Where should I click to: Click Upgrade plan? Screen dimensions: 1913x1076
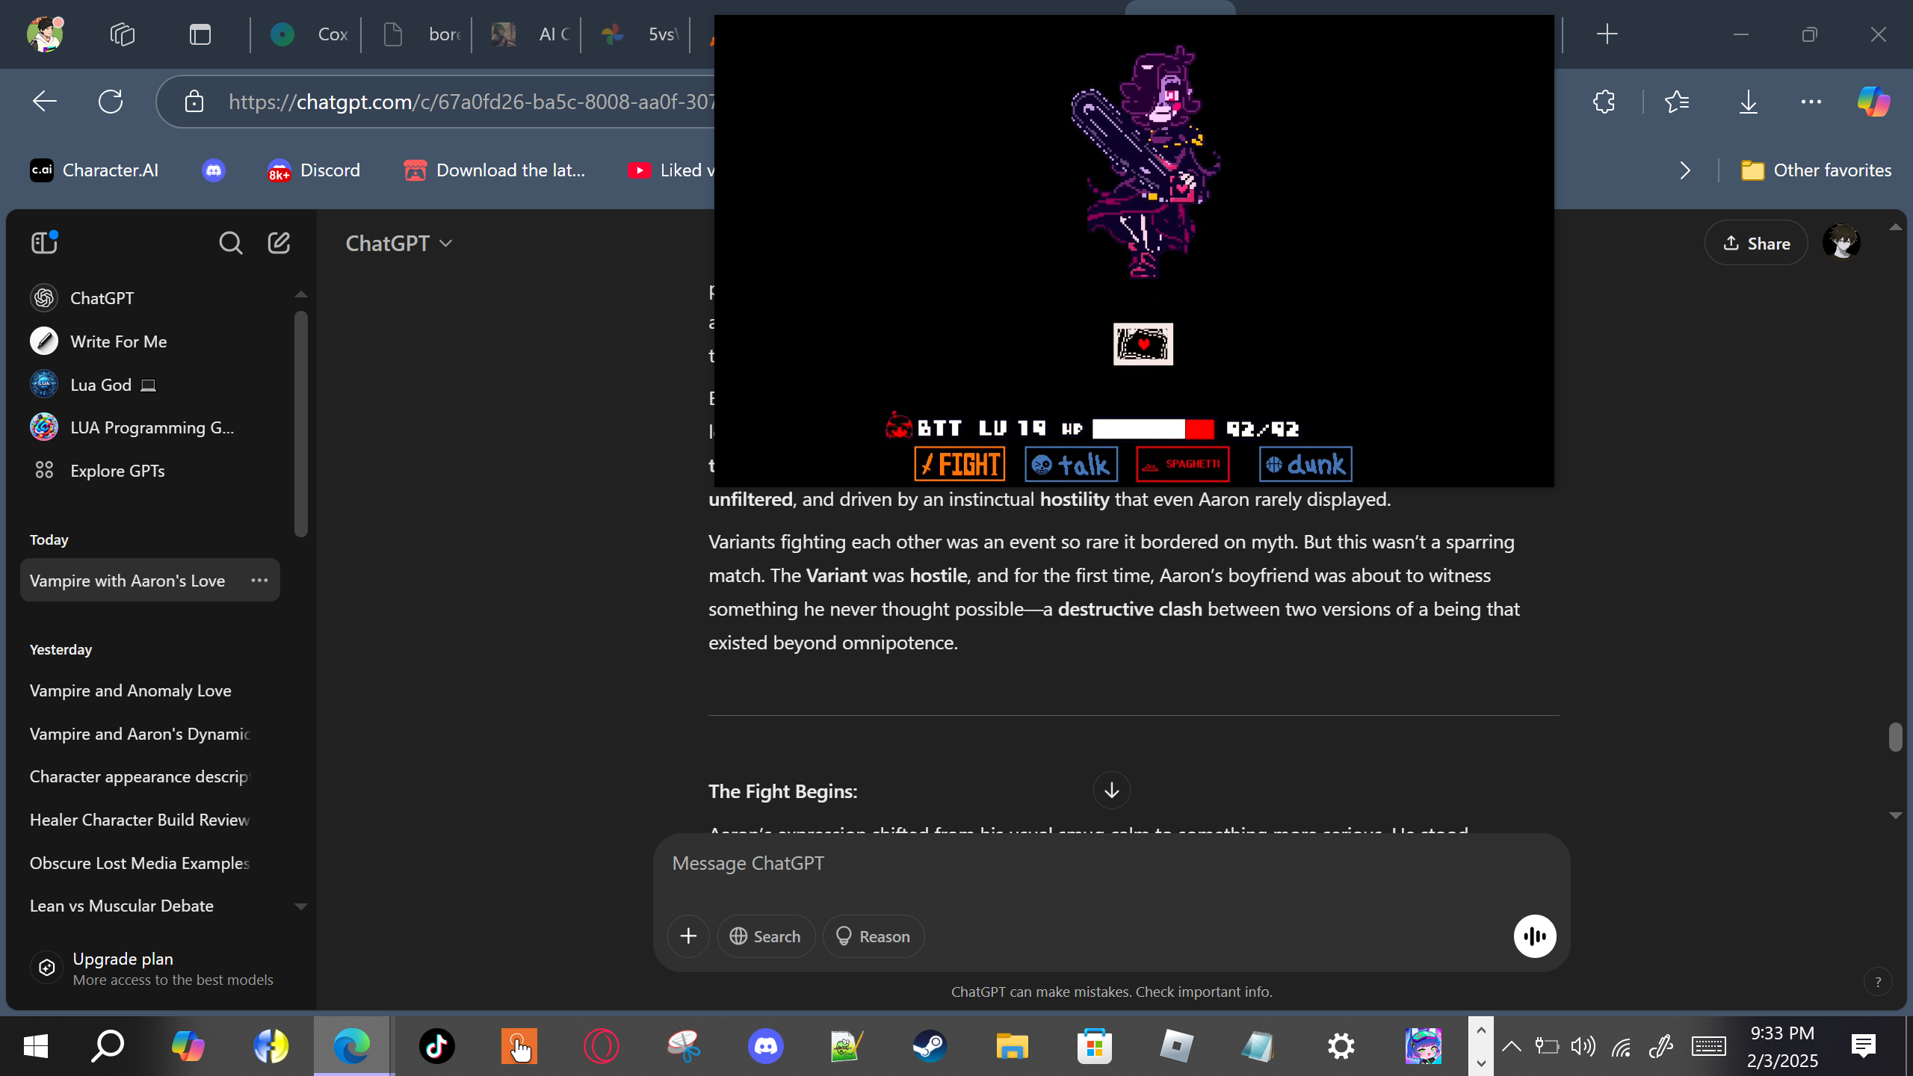152,968
